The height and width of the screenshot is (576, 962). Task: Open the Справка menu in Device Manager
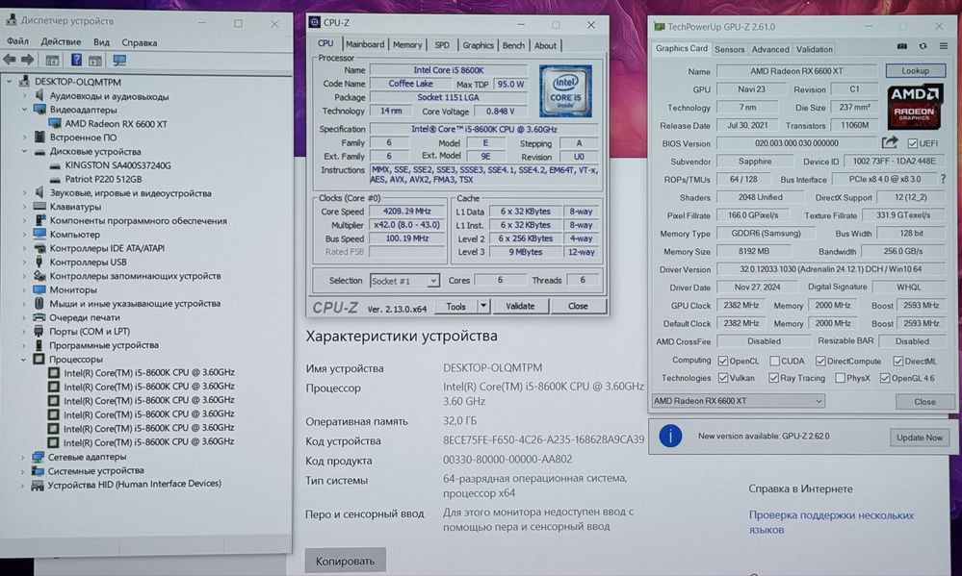140,42
